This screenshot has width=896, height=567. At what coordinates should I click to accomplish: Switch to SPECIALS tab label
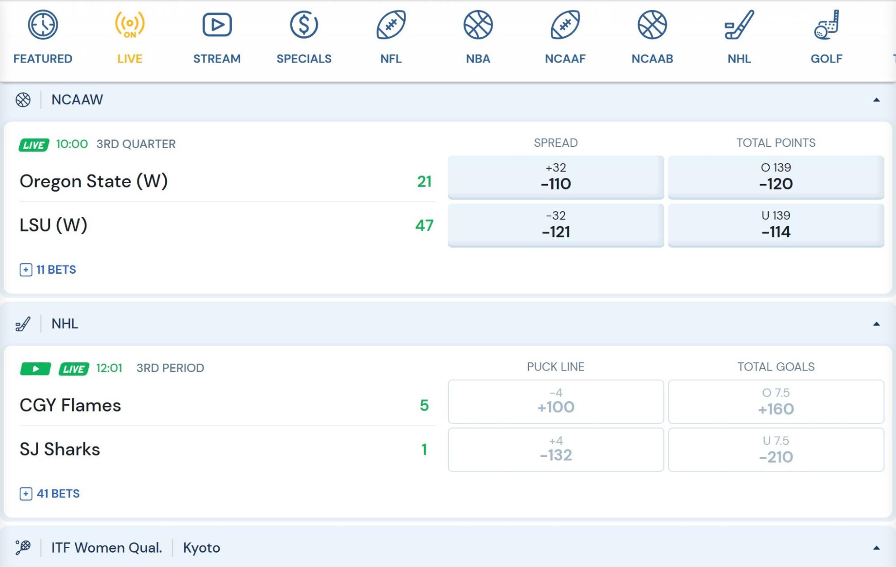click(304, 59)
